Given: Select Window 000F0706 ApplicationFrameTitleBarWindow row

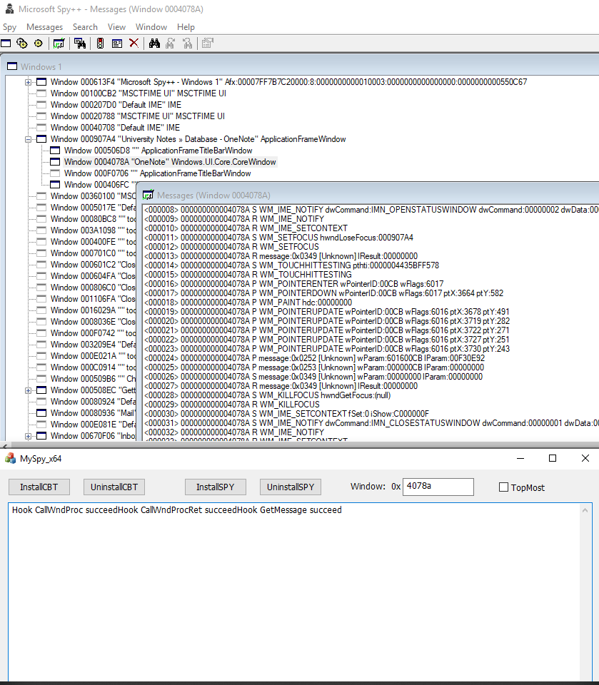Looking at the screenshot, I should 157,173.
